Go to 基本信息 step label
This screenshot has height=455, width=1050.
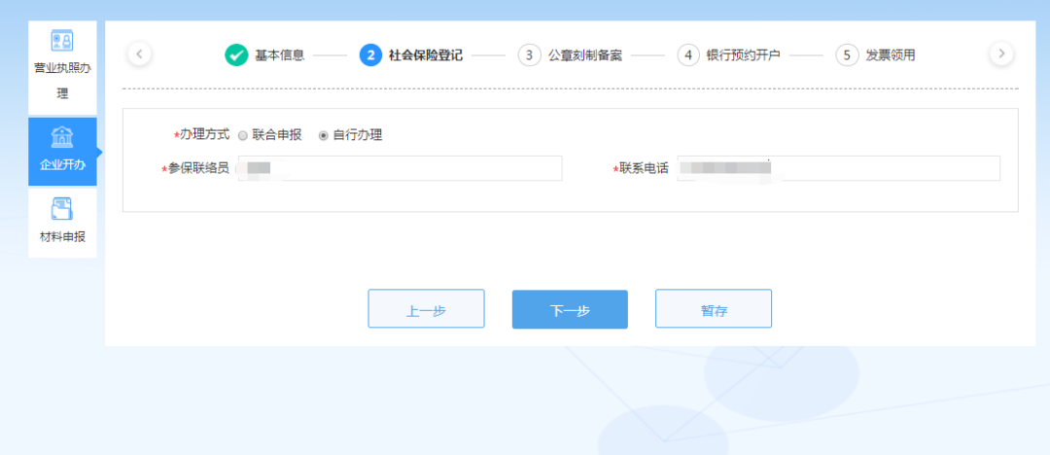280,55
